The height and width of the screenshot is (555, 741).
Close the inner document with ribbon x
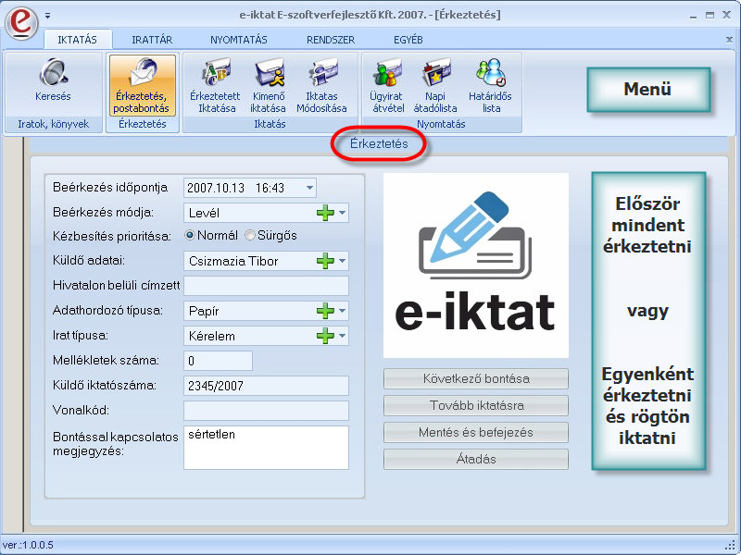click(729, 40)
